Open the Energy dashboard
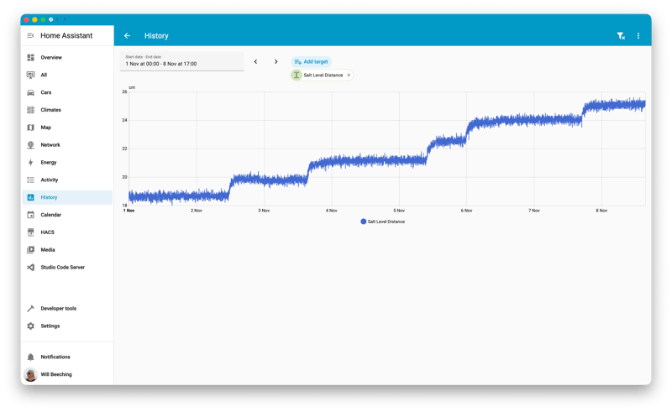Image resolution: width=672 pixels, height=412 pixels. (x=49, y=163)
